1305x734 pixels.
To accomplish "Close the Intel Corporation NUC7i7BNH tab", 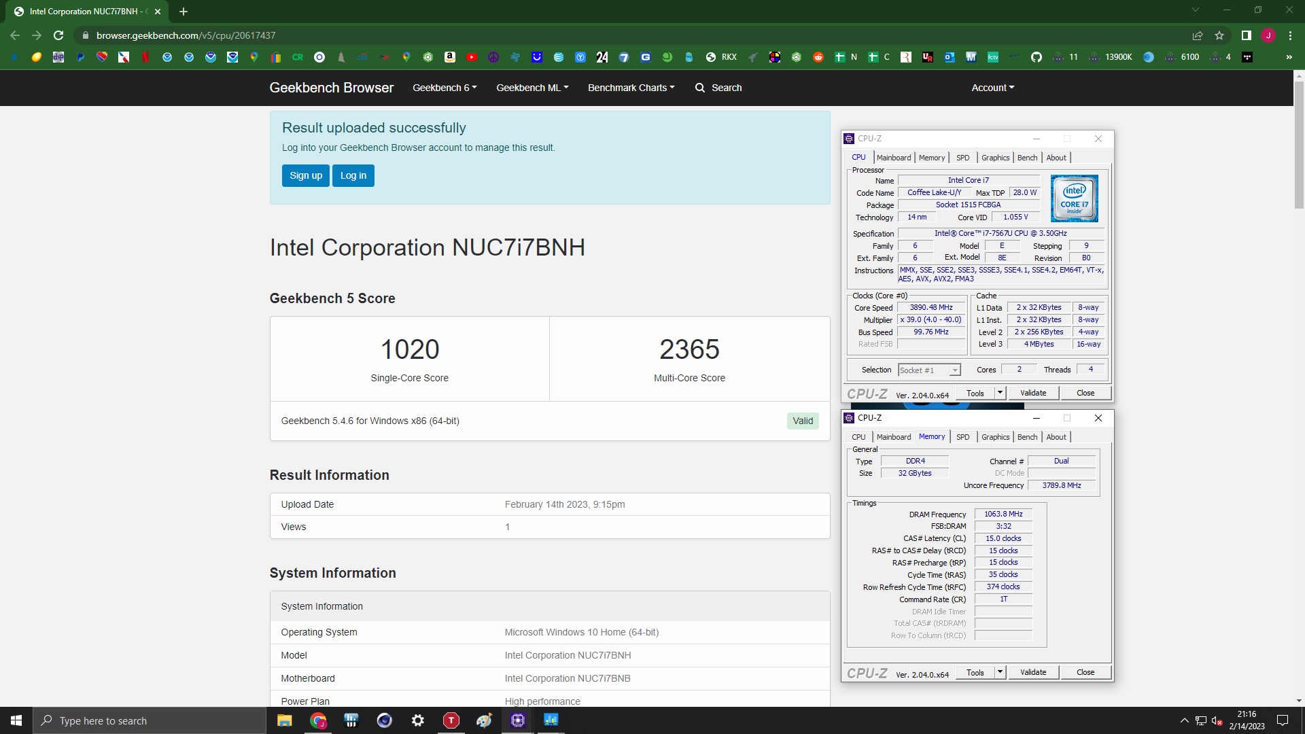I will click(158, 12).
